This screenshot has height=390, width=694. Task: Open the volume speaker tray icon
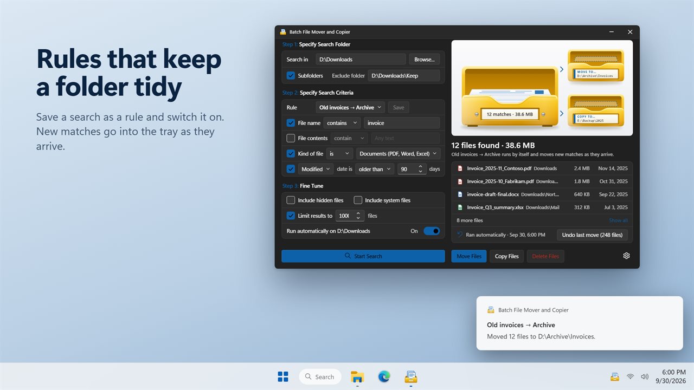pos(645,376)
